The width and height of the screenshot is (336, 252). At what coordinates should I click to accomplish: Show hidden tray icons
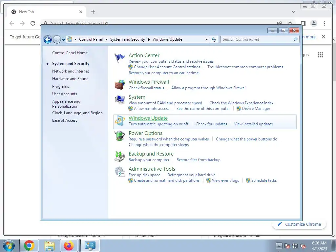click(x=279, y=245)
